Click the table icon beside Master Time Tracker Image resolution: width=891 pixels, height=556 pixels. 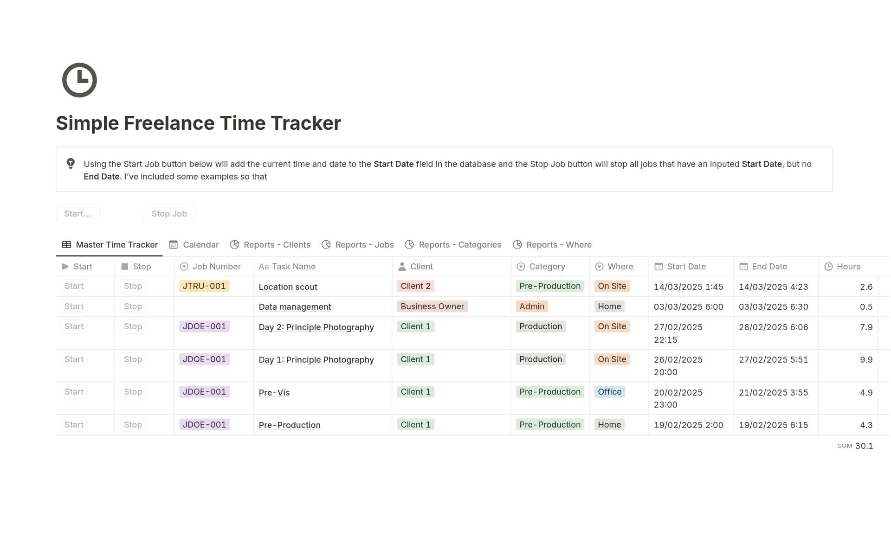coord(66,244)
